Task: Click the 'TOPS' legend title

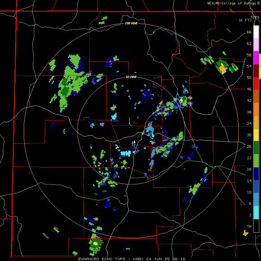Action: pos(255,17)
